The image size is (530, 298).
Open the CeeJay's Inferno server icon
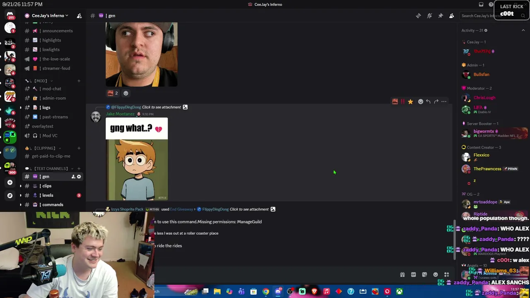10,123
